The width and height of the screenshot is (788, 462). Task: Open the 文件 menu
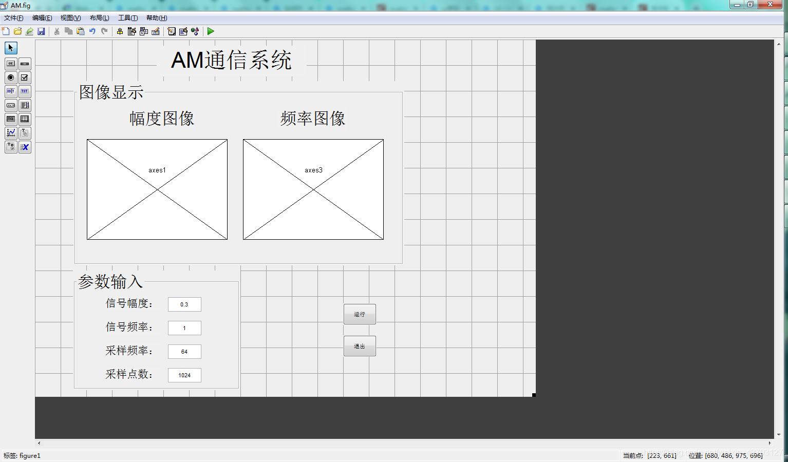pos(13,17)
